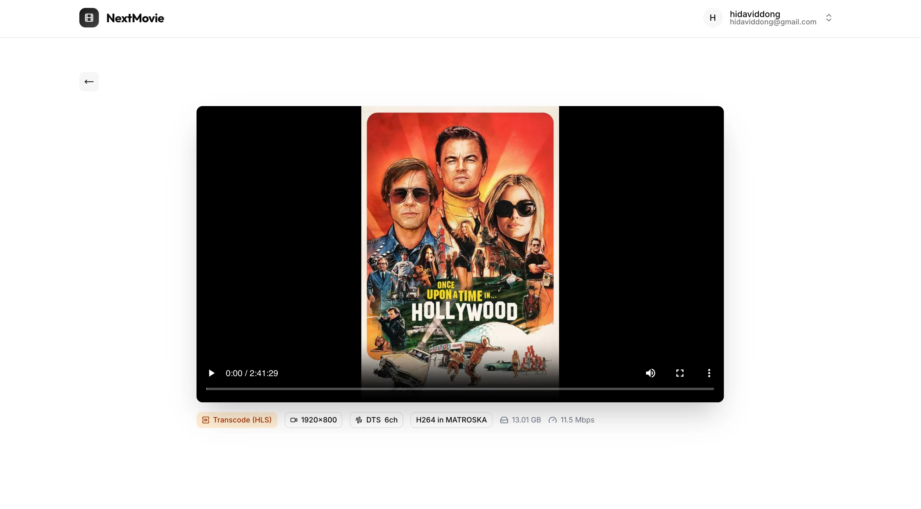Click the audio waveform icon beside DTS
Screen dimensions: 921x509
[x=359, y=420]
